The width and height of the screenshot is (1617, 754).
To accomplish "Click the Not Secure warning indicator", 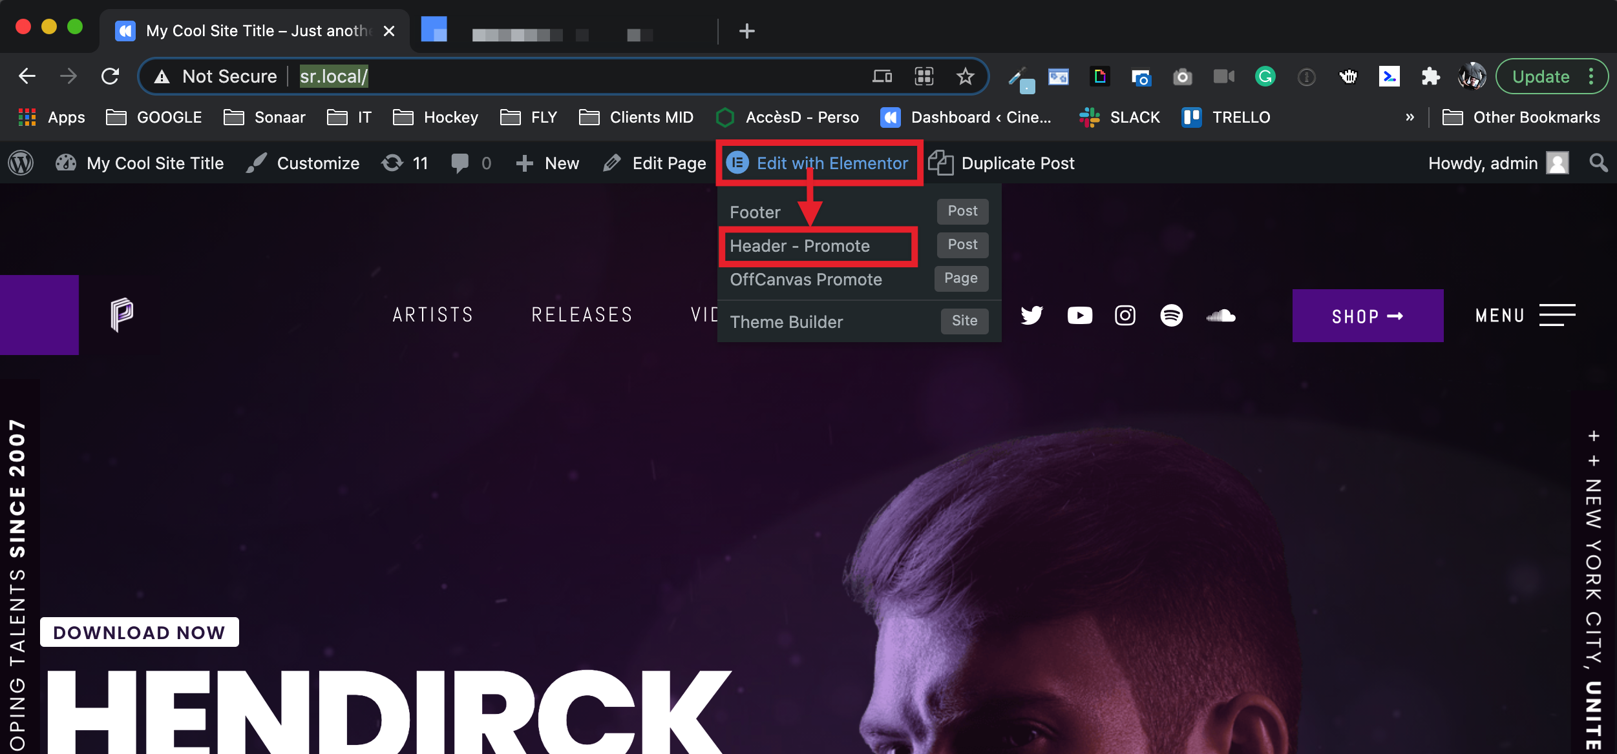I will coord(217,76).
